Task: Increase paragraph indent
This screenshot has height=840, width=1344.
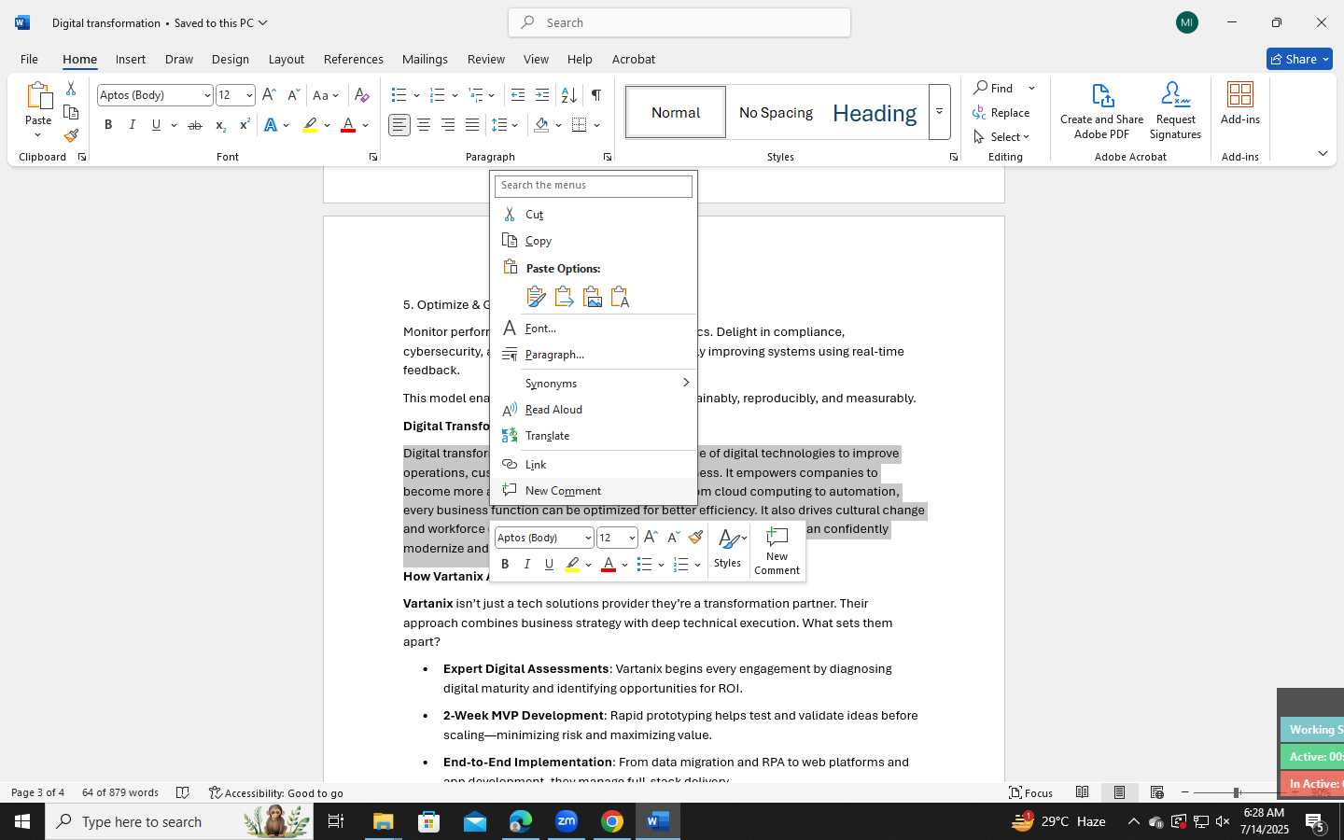Action: point(542,95)
